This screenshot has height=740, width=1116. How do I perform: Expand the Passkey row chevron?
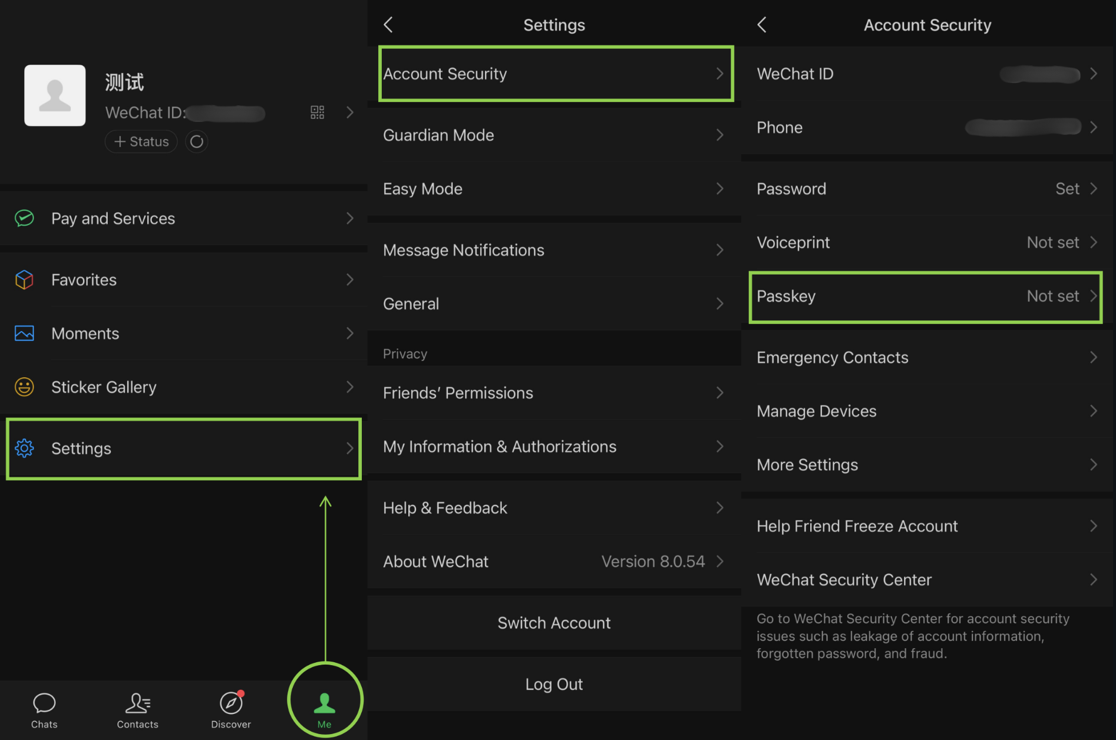[x=1094, y=296]
